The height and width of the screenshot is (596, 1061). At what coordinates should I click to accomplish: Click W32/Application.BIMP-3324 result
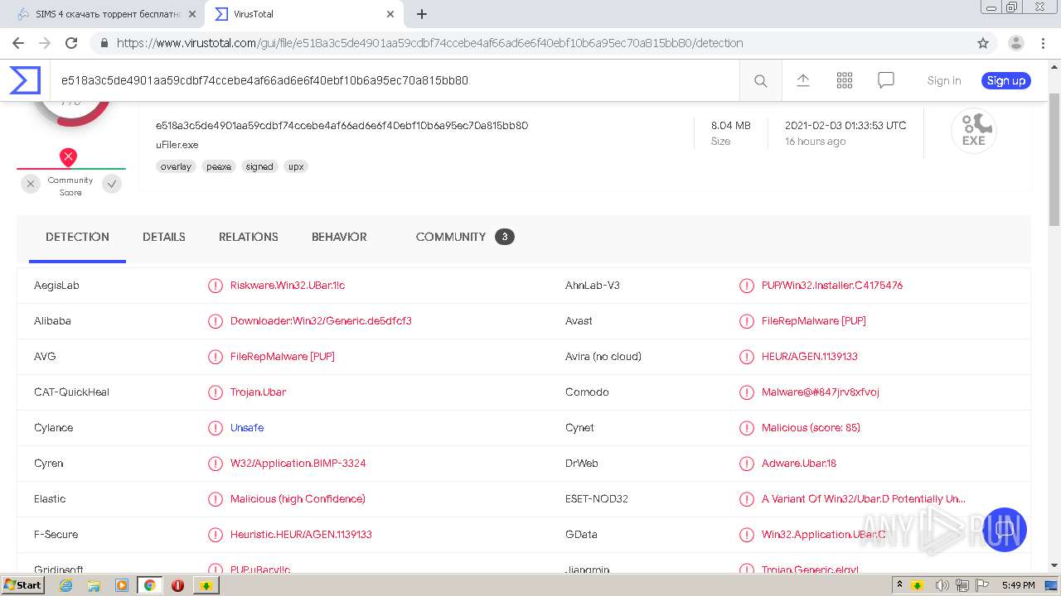pyautogui.click(x=298, y=464)
